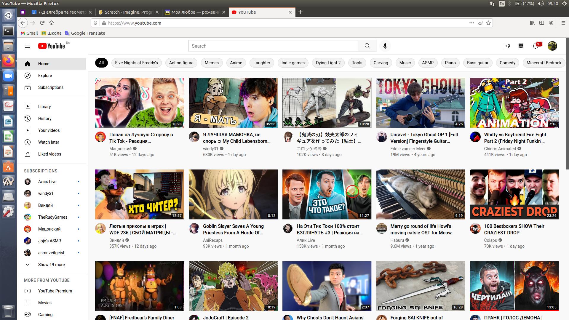This screenshot has width=569, height=320.
Task: Bookmark this page with star icon
Action: click(x=488, y=23)
